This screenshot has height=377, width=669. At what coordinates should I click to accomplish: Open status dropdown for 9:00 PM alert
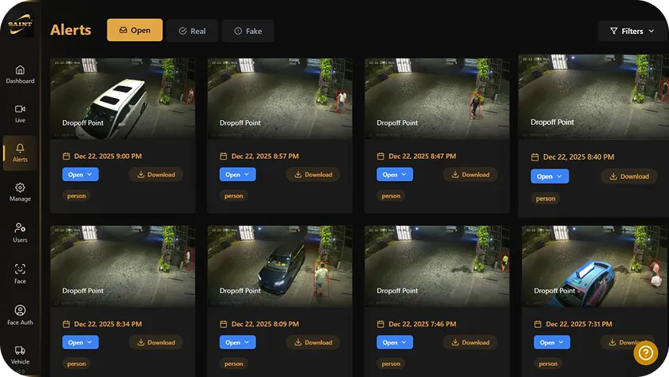click(80, 175)
